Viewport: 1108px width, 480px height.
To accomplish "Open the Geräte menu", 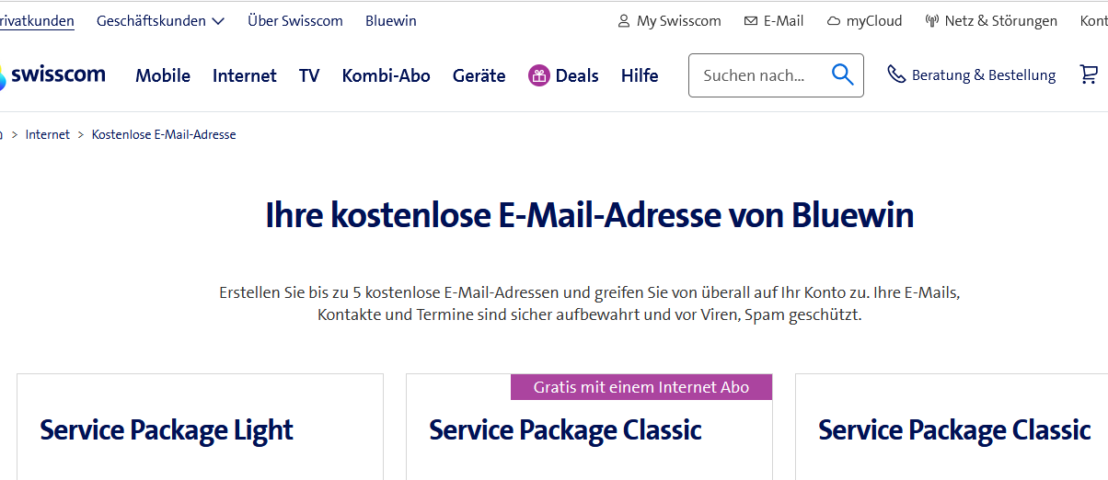I will 479,76.
